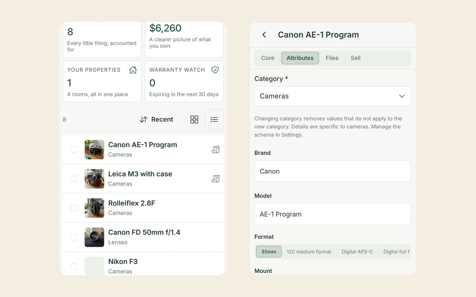Select the 120 medium format option
Screen dimensions: 476x297
(x=309, y=251)
